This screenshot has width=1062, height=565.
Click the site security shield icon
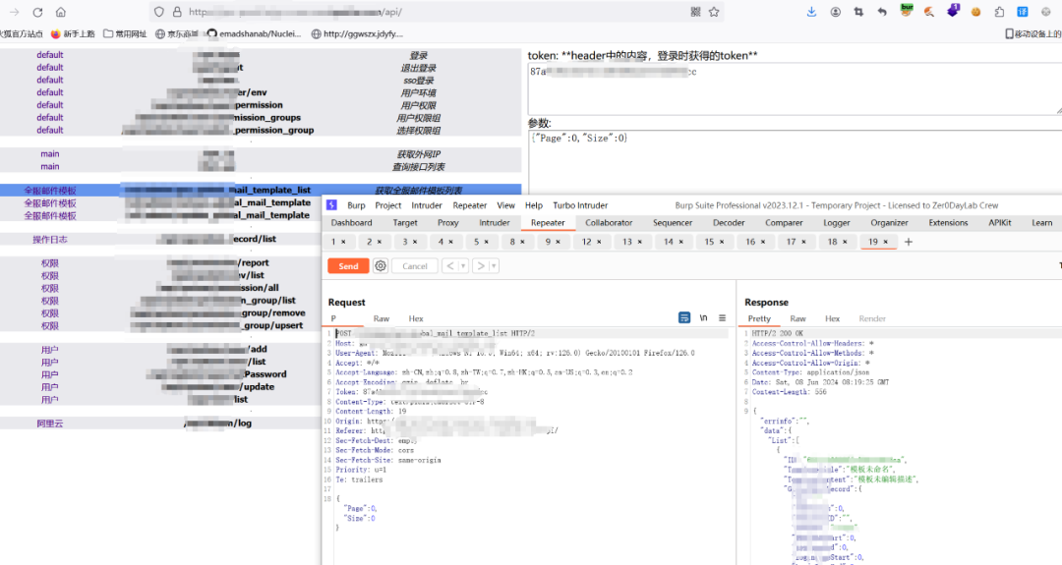tap(159, 12)
